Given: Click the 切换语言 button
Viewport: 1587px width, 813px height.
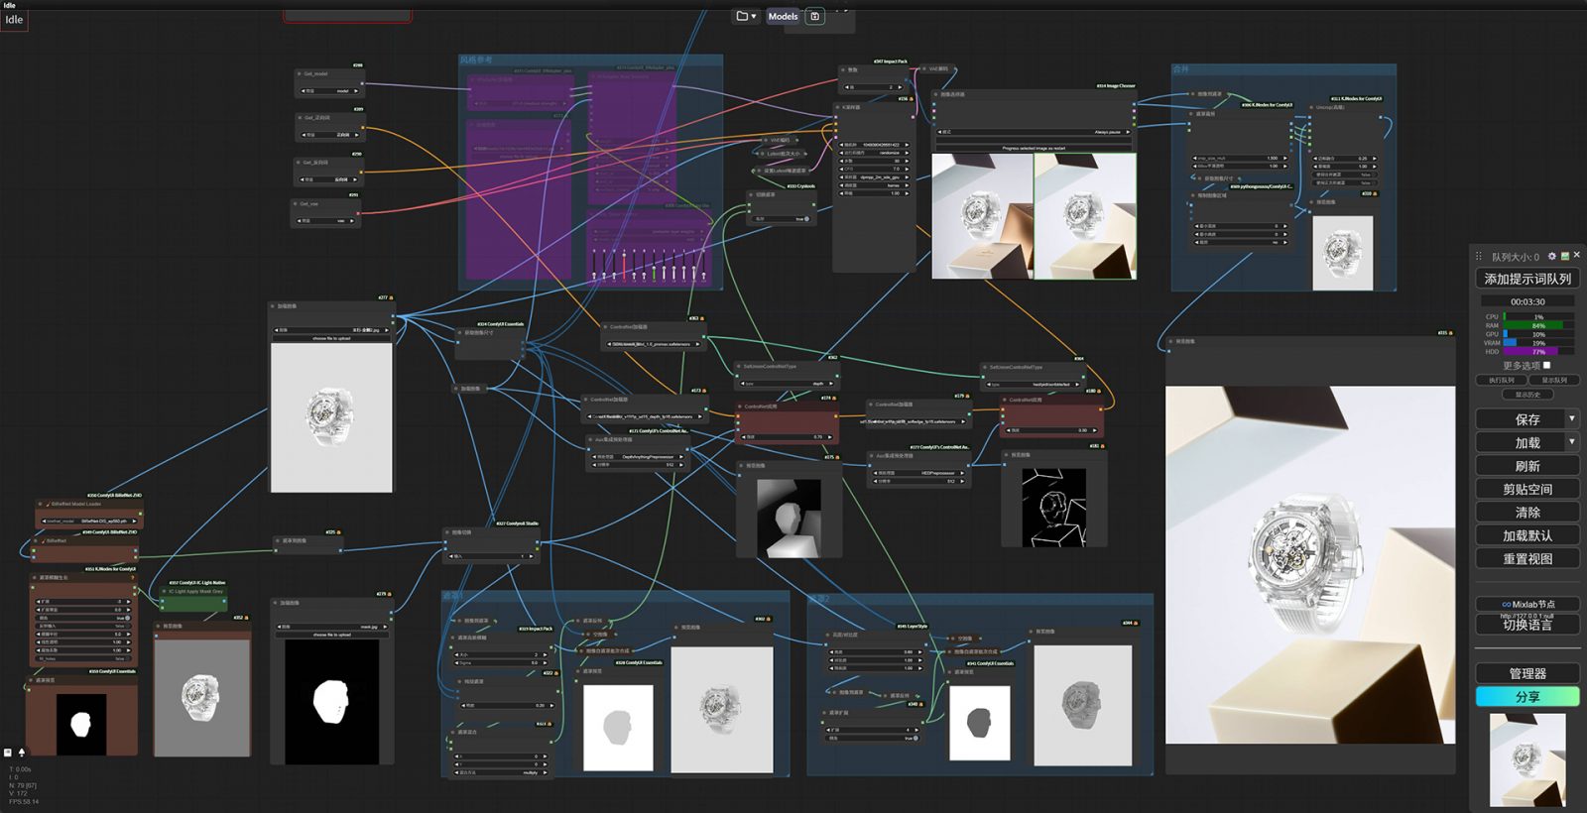Looking at the screenshot, I should 1527,625.
